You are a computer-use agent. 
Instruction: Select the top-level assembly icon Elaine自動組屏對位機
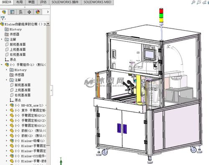click(2, 24)
